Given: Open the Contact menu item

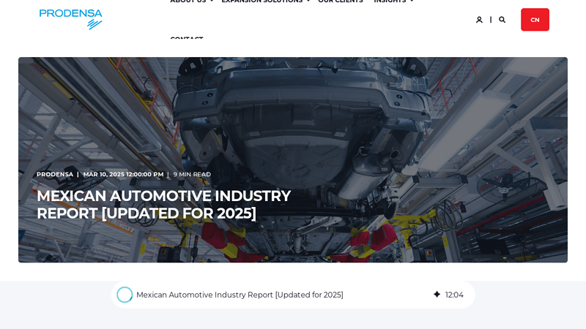Looking at the screenshot, I should coord(187,38).
